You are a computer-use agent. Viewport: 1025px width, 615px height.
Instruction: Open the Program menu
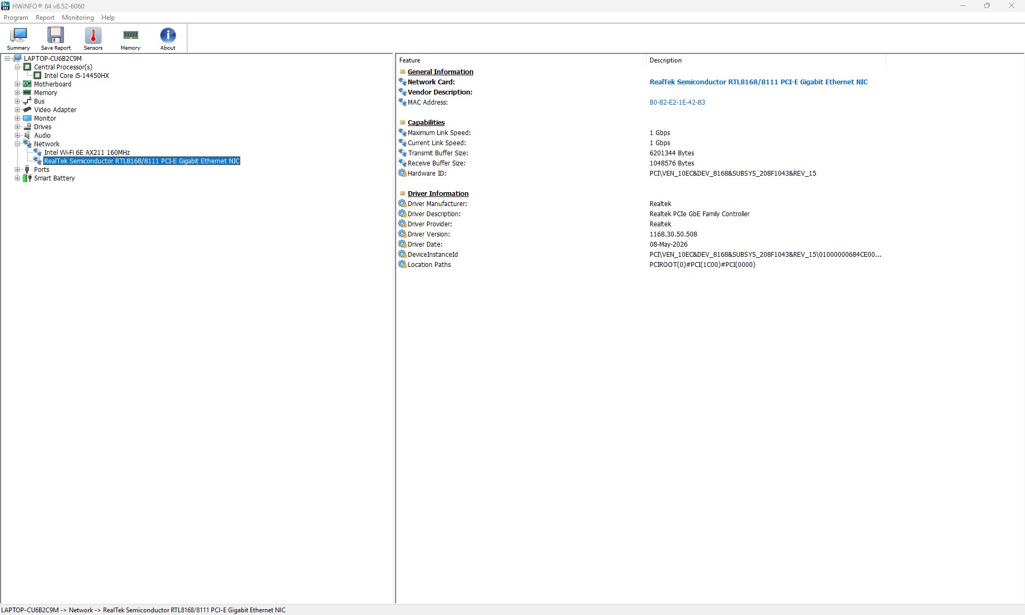pos(16,18)
